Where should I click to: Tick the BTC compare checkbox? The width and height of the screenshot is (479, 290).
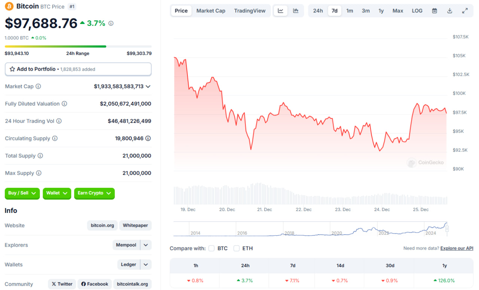[211, 248]
